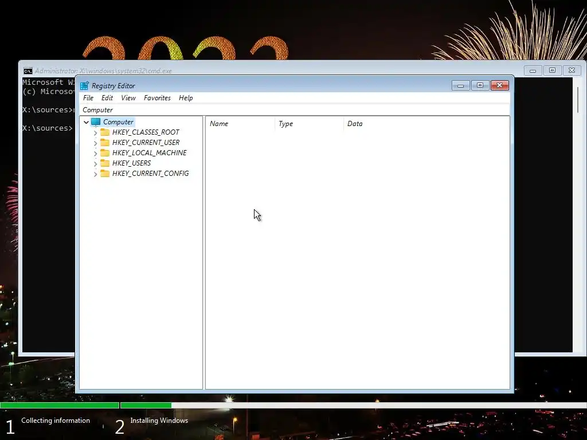Click the X:\sources> prompt in cmd window
This screenshot has width=587, height=440.
(x=47, y=128)
